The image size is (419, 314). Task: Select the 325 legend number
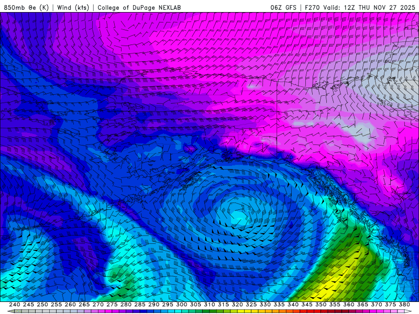[x=251, y=305]
